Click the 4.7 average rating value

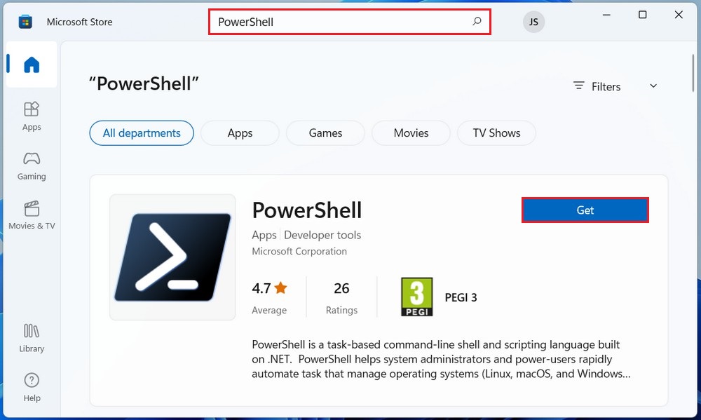[x=261, y=288]
